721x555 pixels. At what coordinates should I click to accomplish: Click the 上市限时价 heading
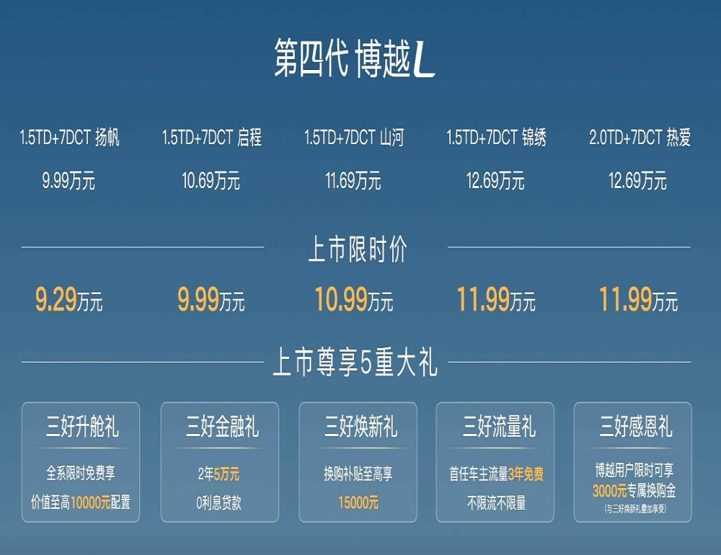[x=358, y=249]
